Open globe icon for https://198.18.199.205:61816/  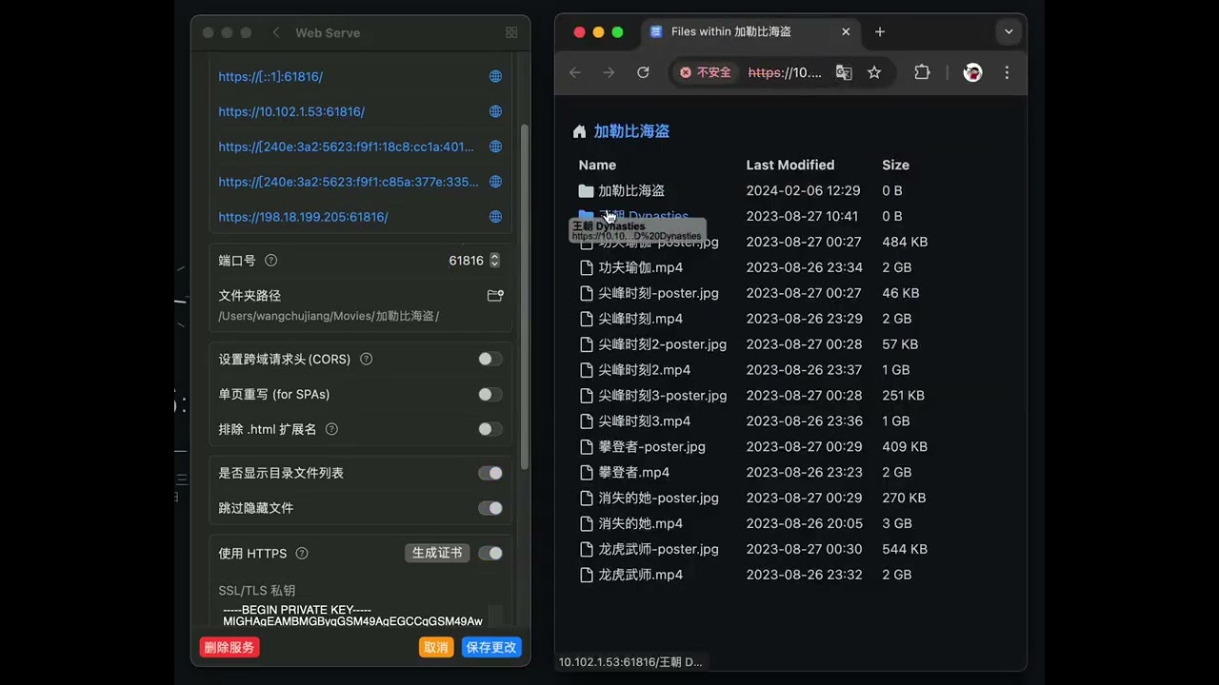tap(495, 217)
